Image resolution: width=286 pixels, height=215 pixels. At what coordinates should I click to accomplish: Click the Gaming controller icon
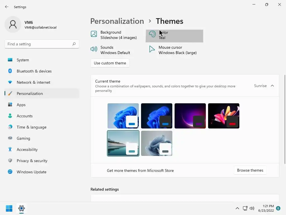(10, 138)
